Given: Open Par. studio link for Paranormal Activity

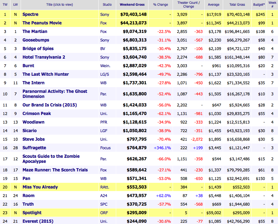Looking at the screenshot, I should (103, 94).
